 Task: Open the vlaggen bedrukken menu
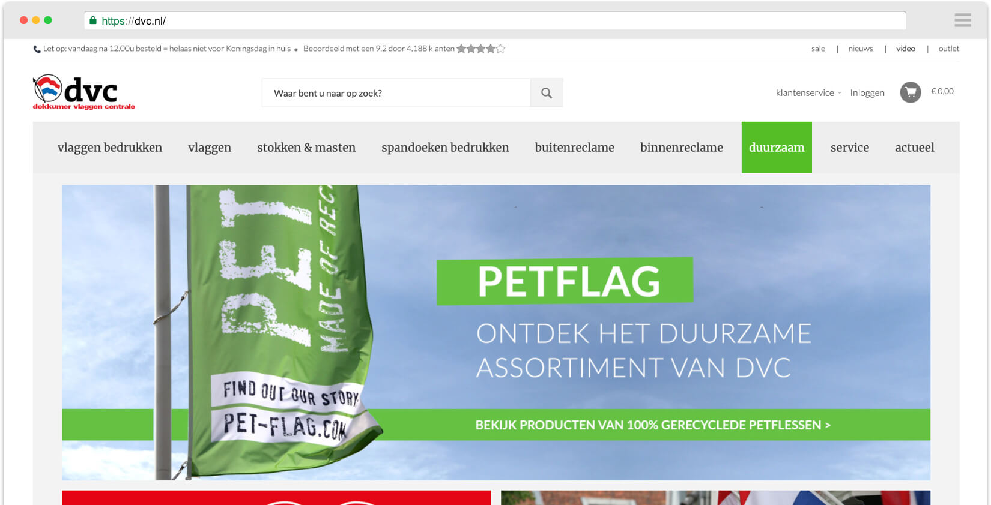[x=110, y=148]
